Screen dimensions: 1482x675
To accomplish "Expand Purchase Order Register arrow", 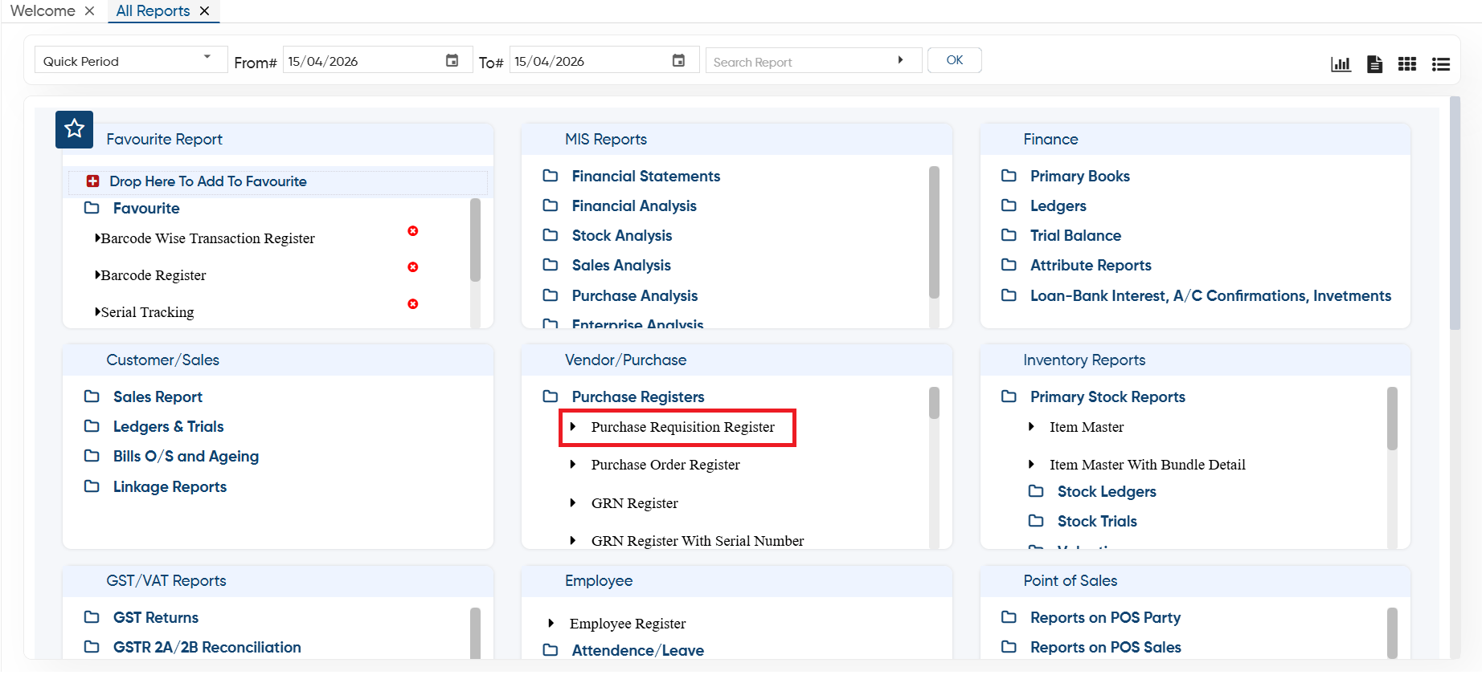I will pyautogui.click(x=573, y=464).
